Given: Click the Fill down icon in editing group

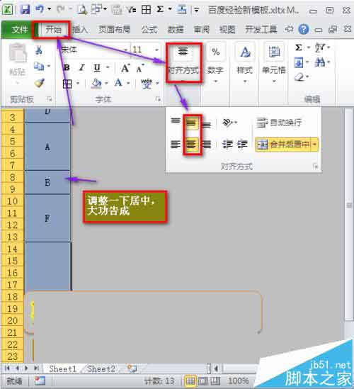Looking at the screenshot, I should coord(299,62).
